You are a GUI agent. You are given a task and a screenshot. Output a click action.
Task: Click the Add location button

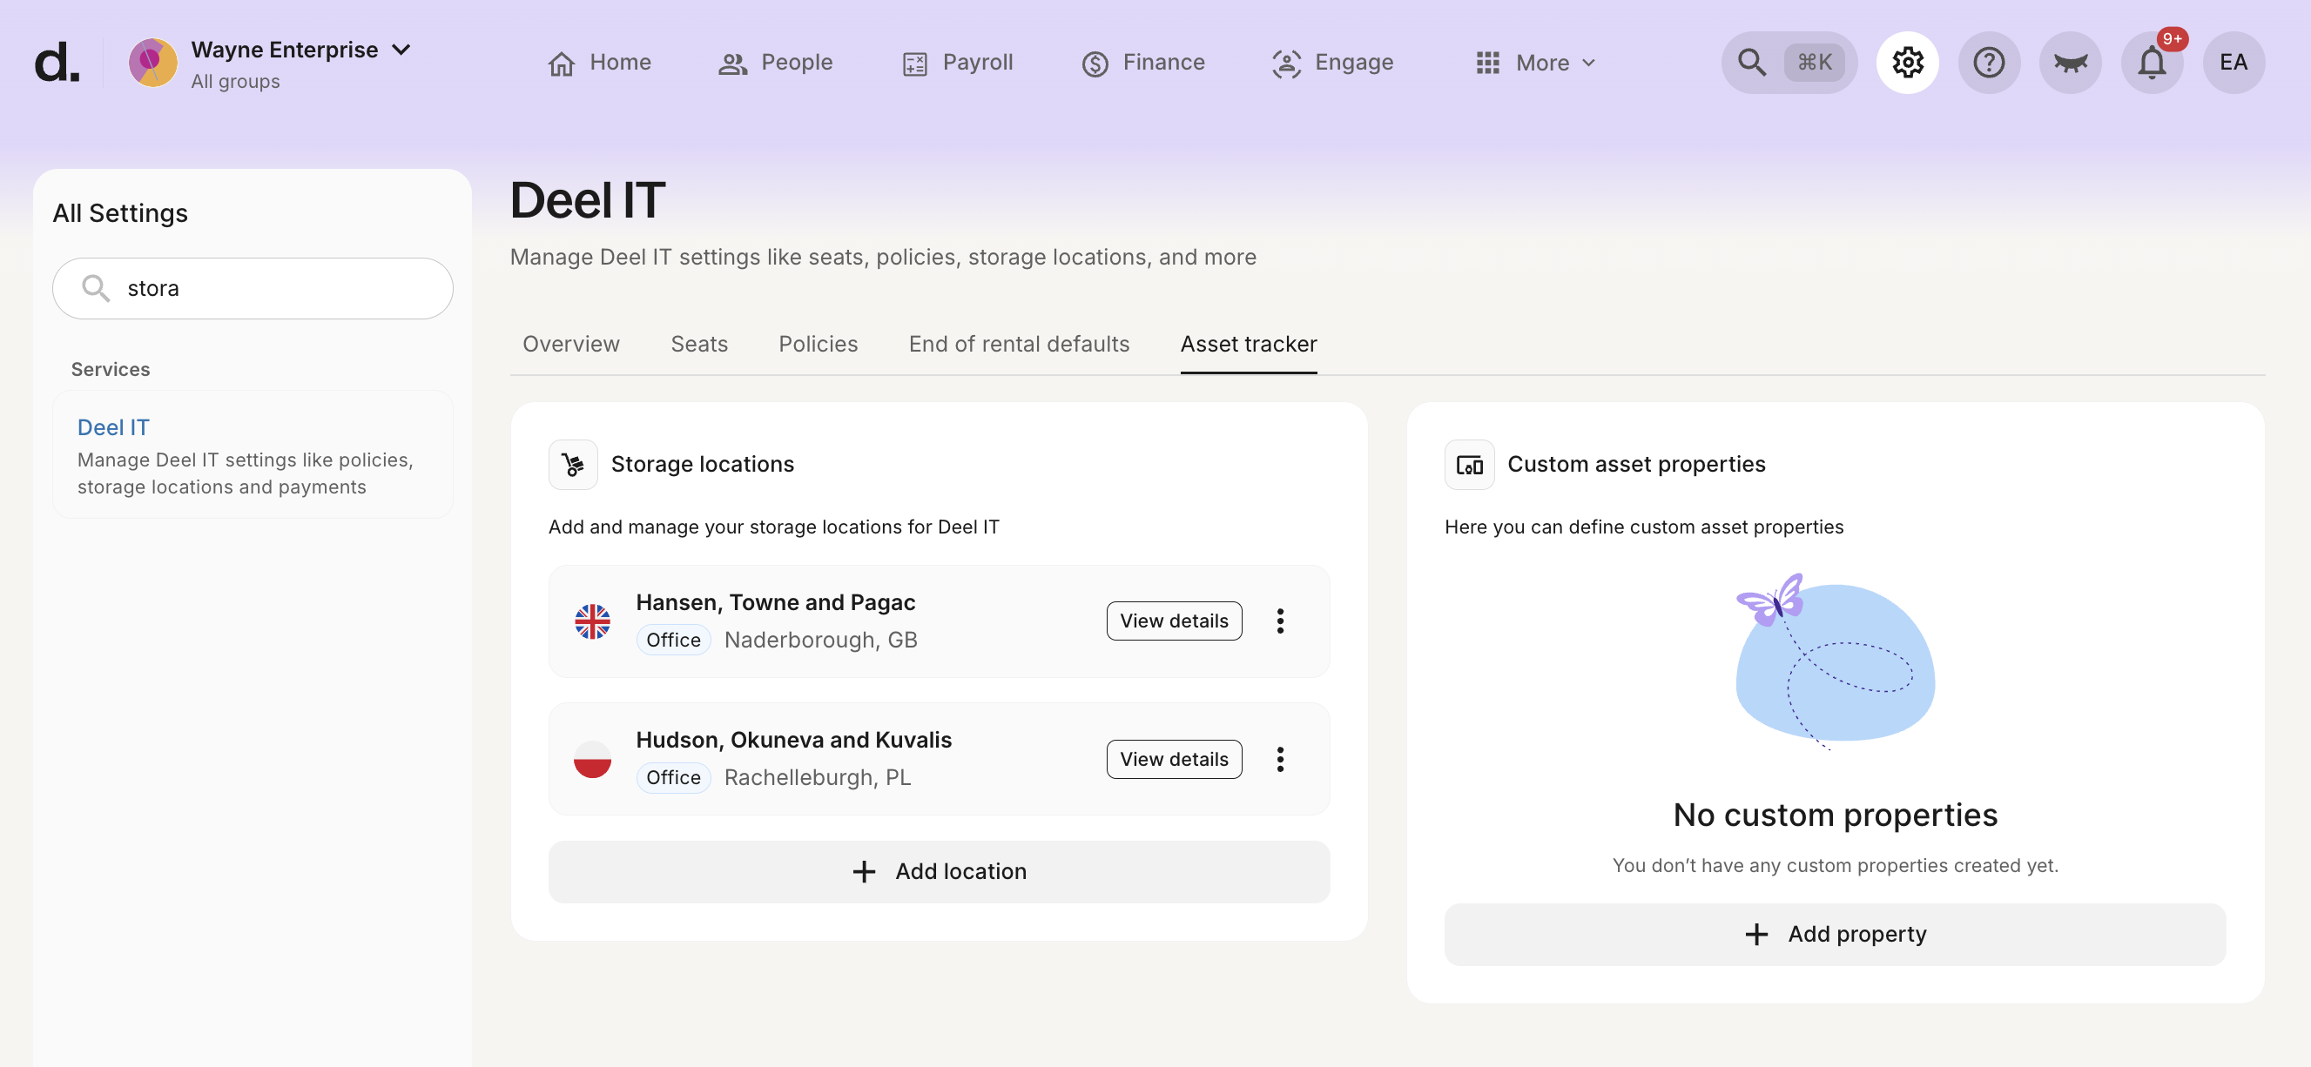(940, 871)
